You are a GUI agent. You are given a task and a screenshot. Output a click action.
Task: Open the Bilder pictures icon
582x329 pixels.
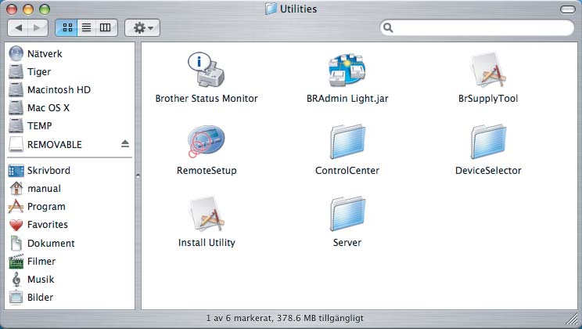pos(16,297)
